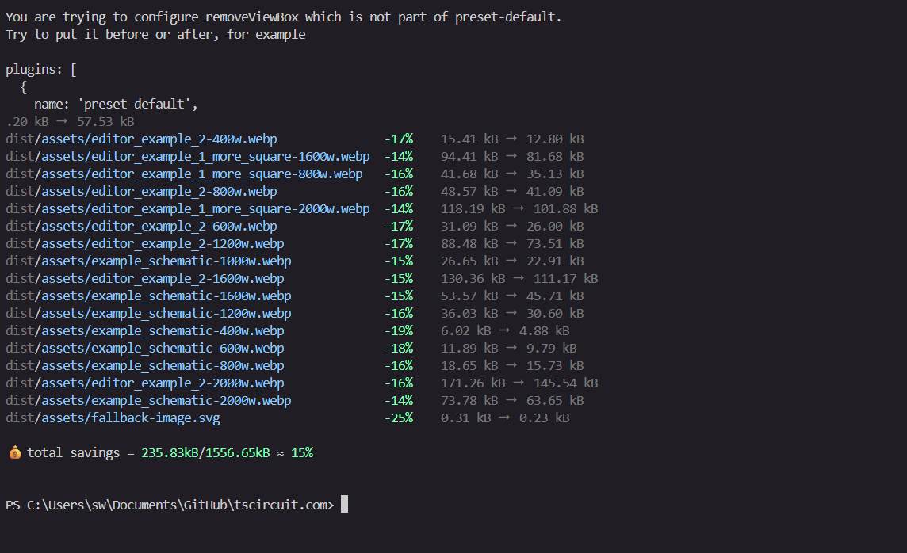Open editor_example_2-600w.webp file link
This screenshot has height=553, width=907.
click(141, 226)
